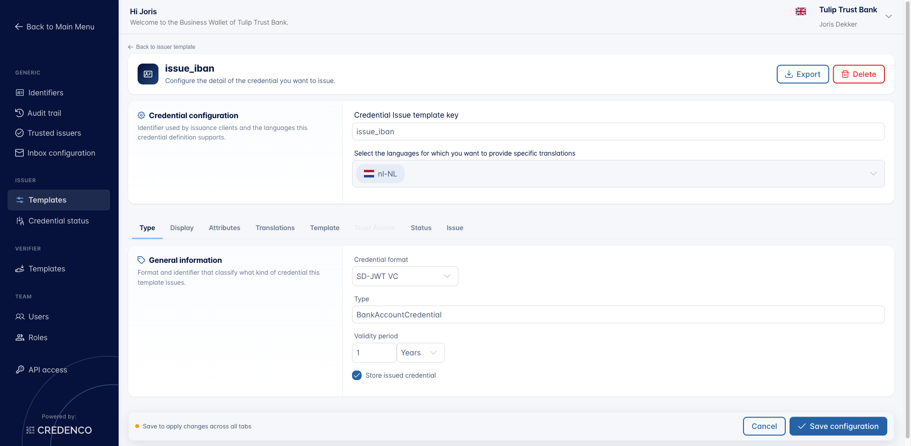Click the validity period number field
Viewport: 911px width, 446px height.
(x=374, y=353)
